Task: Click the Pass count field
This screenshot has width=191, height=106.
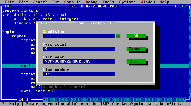Action: tap(79, 49)
